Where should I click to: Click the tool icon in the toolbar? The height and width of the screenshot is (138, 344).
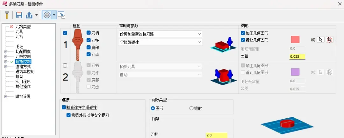[7, 15]
